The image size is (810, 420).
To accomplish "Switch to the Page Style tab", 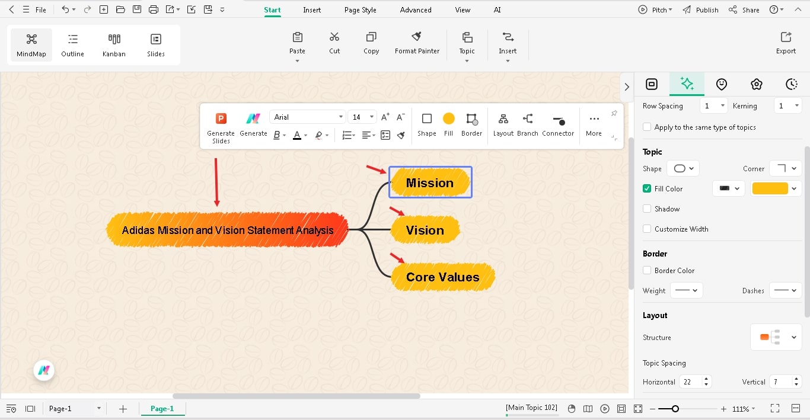I will [x=361, y=10].
